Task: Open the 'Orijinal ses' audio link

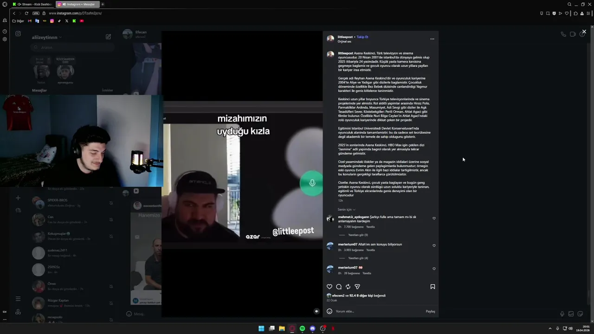Action: pyautogui.click(x=344, y=42)
